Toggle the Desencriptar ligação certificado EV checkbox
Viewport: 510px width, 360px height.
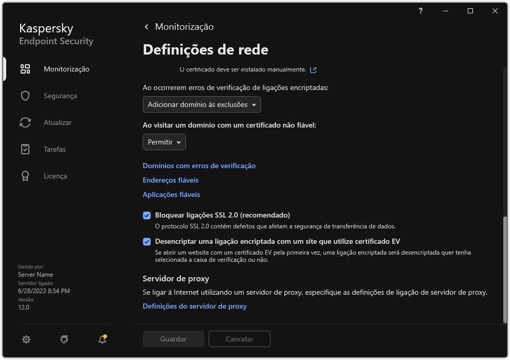pos(147,242)
